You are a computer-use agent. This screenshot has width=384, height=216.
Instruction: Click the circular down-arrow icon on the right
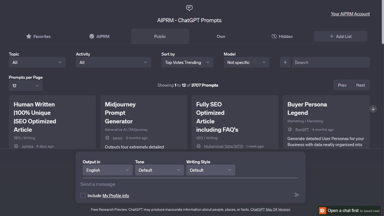pos(373,109)
